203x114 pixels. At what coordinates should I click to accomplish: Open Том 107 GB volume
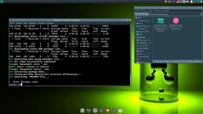click(144, 57)
